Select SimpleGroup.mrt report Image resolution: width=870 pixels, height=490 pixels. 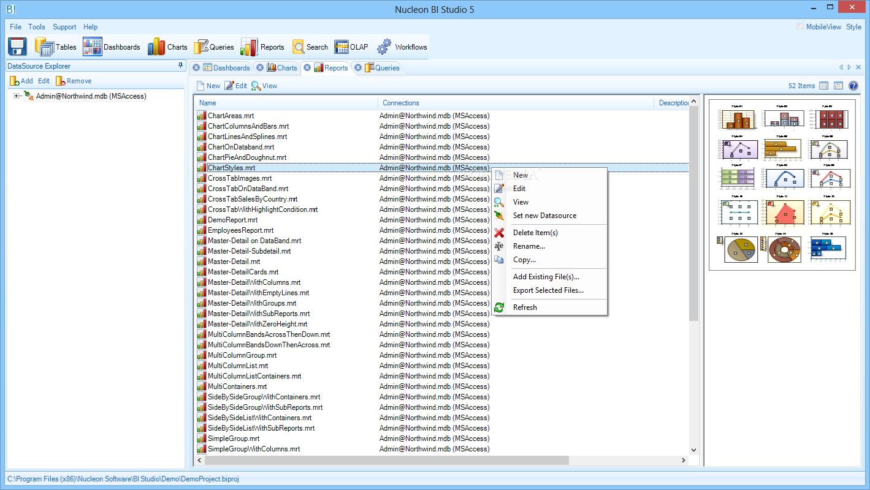[234, 439]
